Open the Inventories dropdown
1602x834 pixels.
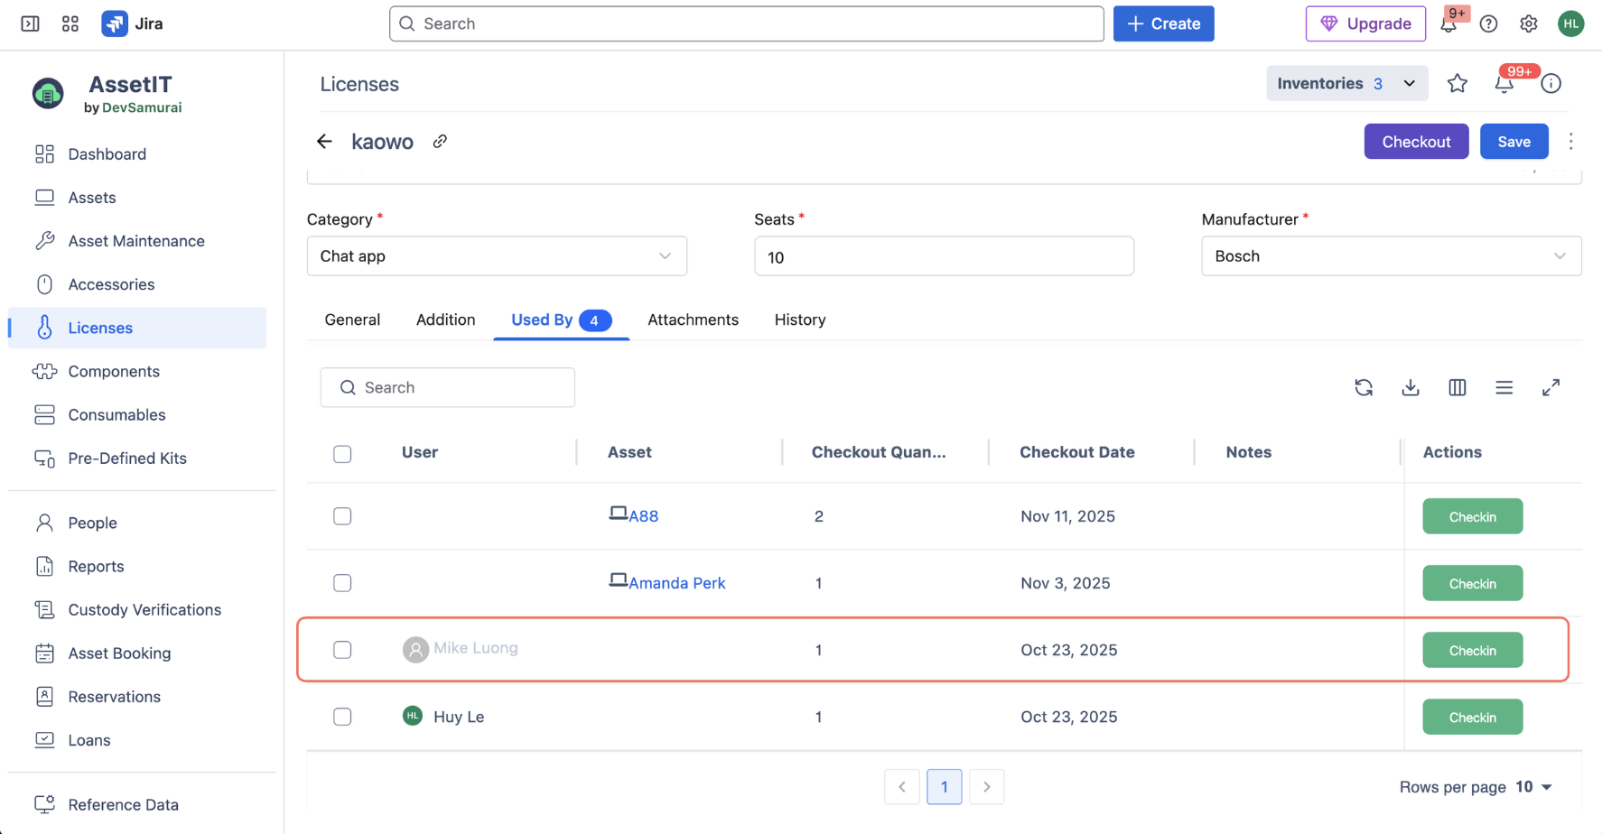pos(1346,84)
